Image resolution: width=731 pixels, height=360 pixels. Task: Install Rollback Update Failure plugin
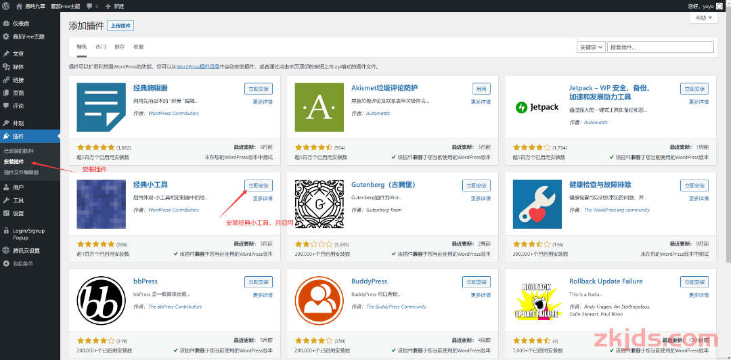tap(694, 282)
